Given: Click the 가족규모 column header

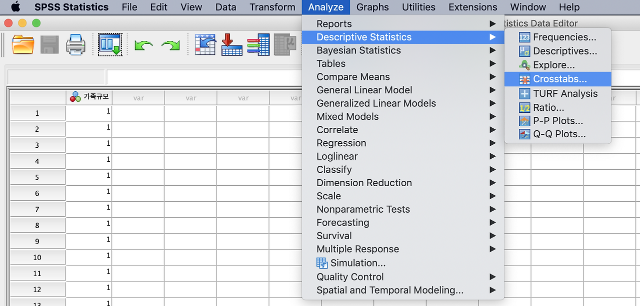Looking at the screenshot, I should [x=89, y=97].
